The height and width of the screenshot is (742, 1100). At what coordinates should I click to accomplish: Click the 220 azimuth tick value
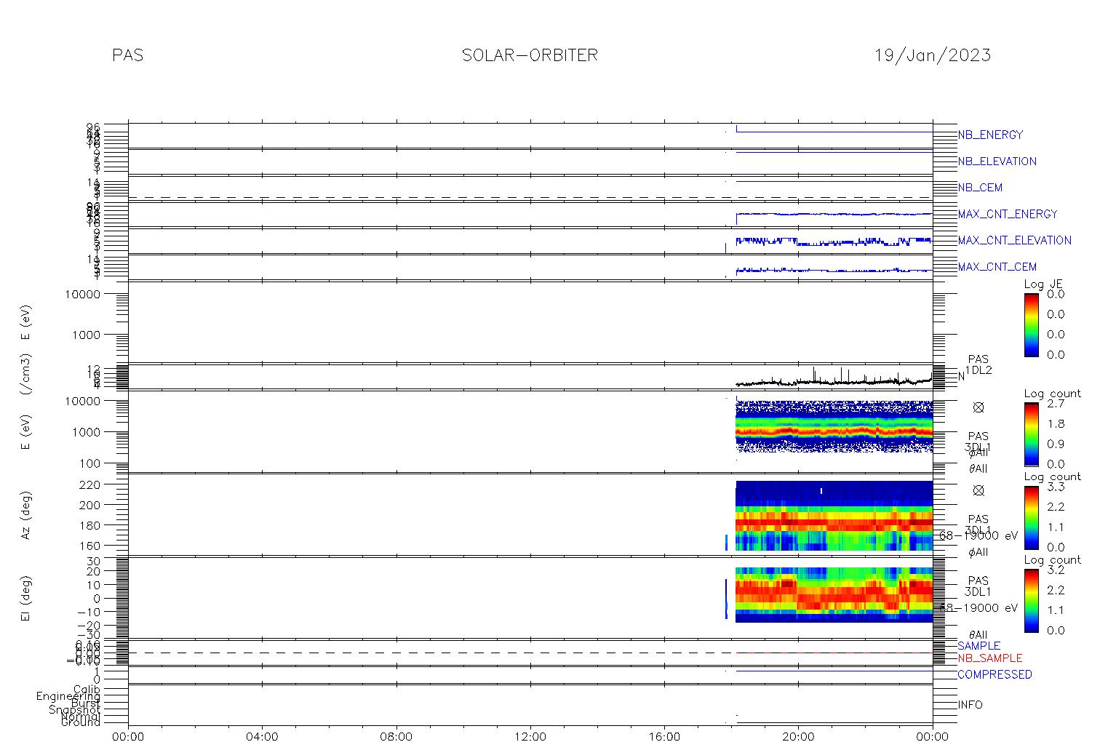(x=91, y=484)
